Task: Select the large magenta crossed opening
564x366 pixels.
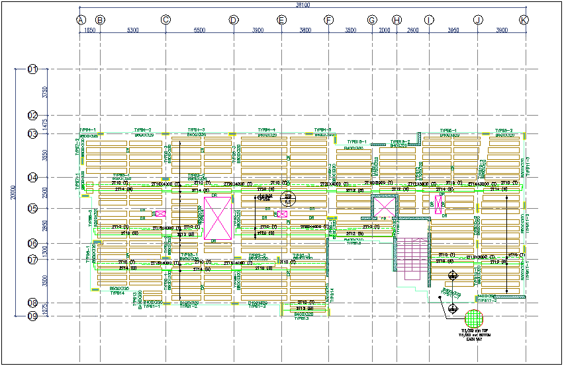Action: (218, 218)
